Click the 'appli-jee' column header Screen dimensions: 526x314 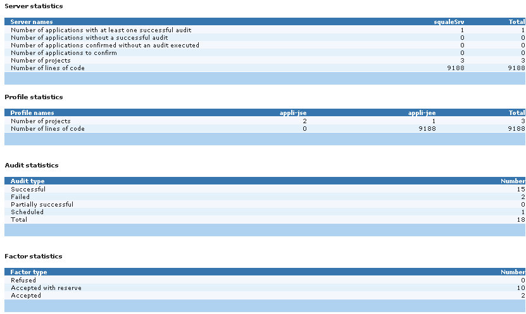[422, 113]
